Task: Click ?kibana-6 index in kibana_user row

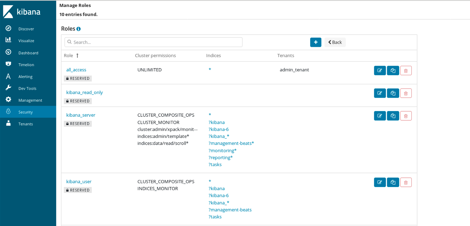Action: coord(219,196)
